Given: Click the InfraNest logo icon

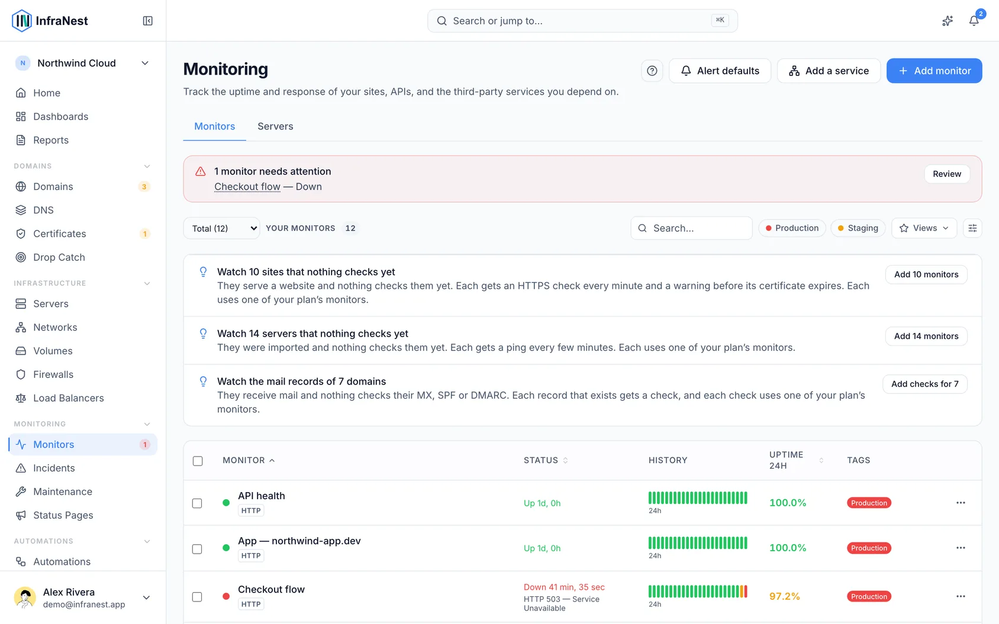Looking at the screenshot, I should [x=22, y=21].
